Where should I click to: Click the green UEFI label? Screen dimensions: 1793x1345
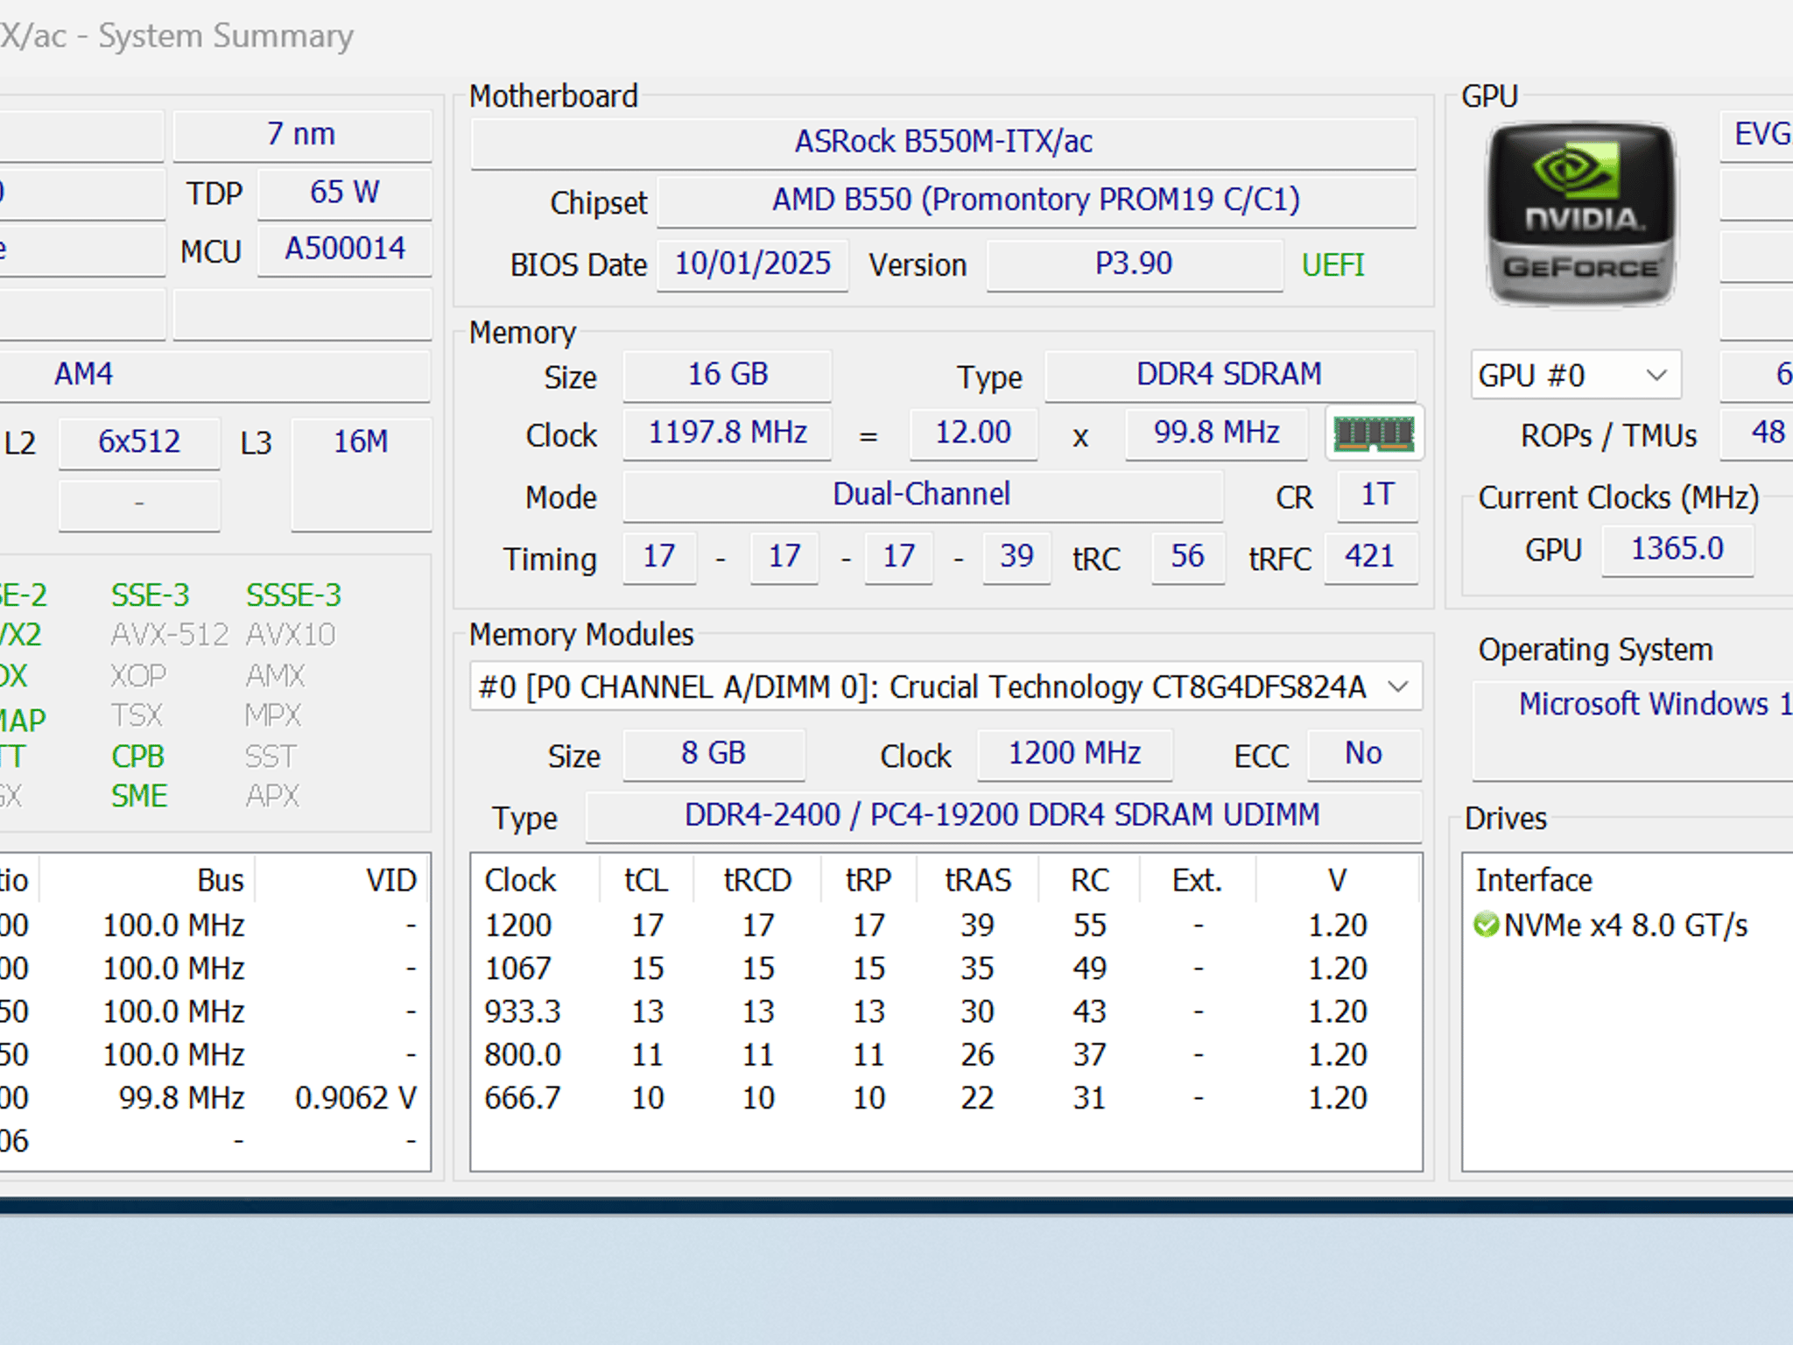coord(1332,264)
